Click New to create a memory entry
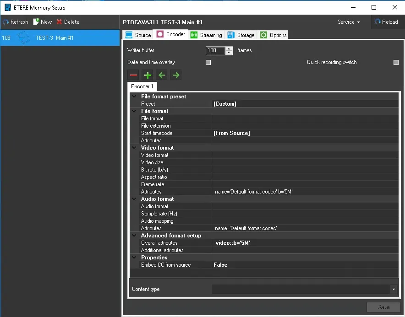Screen dimensions: 405x317 pos(42,22)
